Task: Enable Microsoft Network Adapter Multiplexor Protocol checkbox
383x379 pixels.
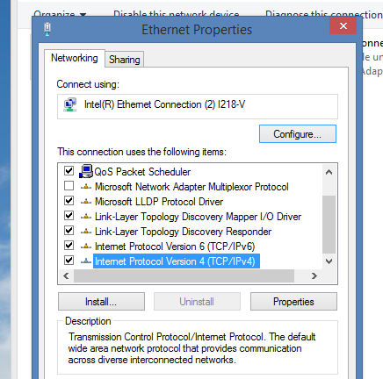Action: coord(69,186)
